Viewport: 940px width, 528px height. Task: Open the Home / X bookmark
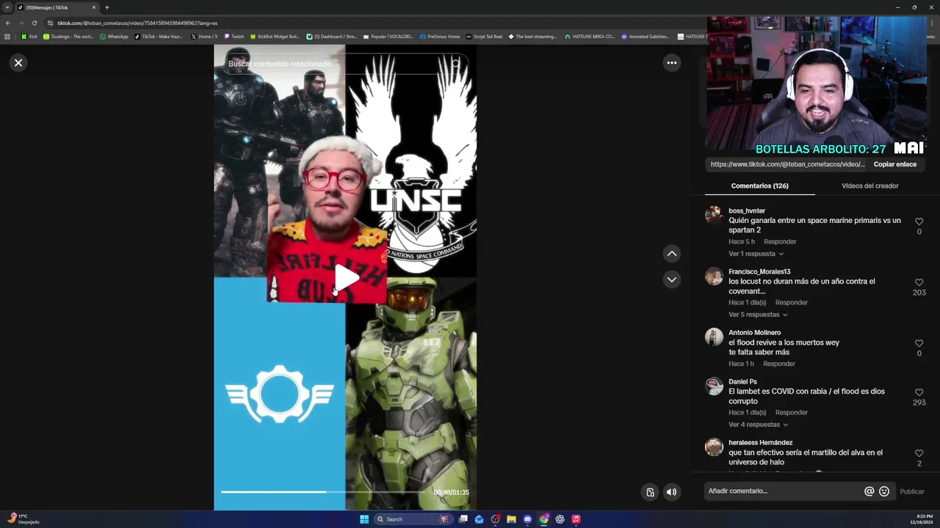pos(204,36)
